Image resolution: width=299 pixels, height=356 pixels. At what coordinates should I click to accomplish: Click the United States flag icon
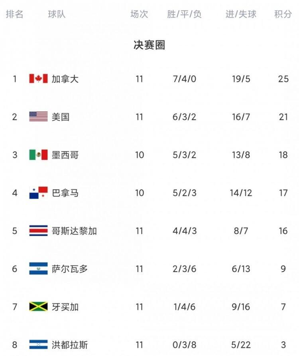[38, 117]
